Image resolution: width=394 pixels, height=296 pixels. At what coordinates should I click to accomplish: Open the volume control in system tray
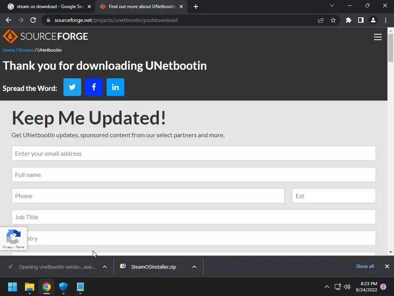(x=347, y=287)
